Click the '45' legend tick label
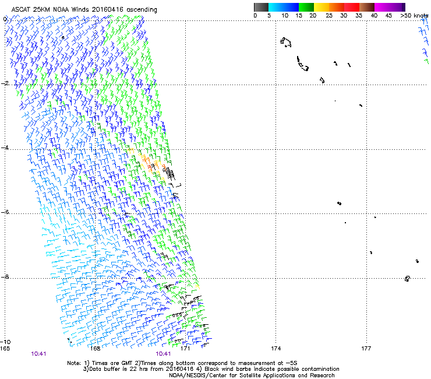 point(388,16)
